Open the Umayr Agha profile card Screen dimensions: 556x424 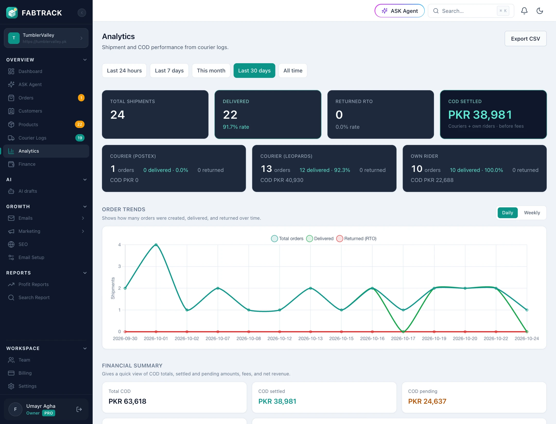46,409
